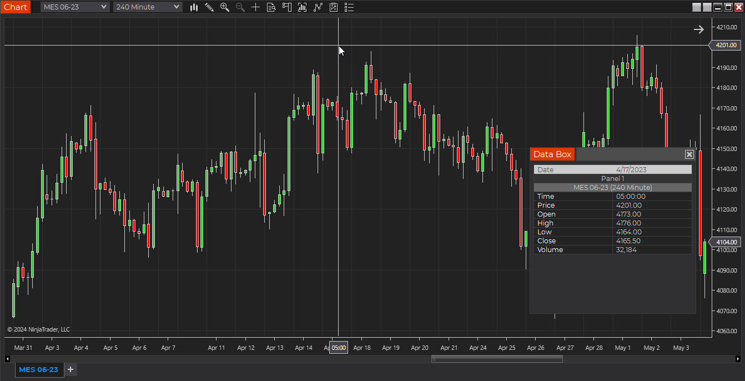Select the crosshair cursor plus icon

(255, 7)
